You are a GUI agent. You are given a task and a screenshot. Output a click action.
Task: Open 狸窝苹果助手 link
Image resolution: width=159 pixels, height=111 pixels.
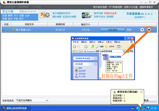[x=146, y=7]
